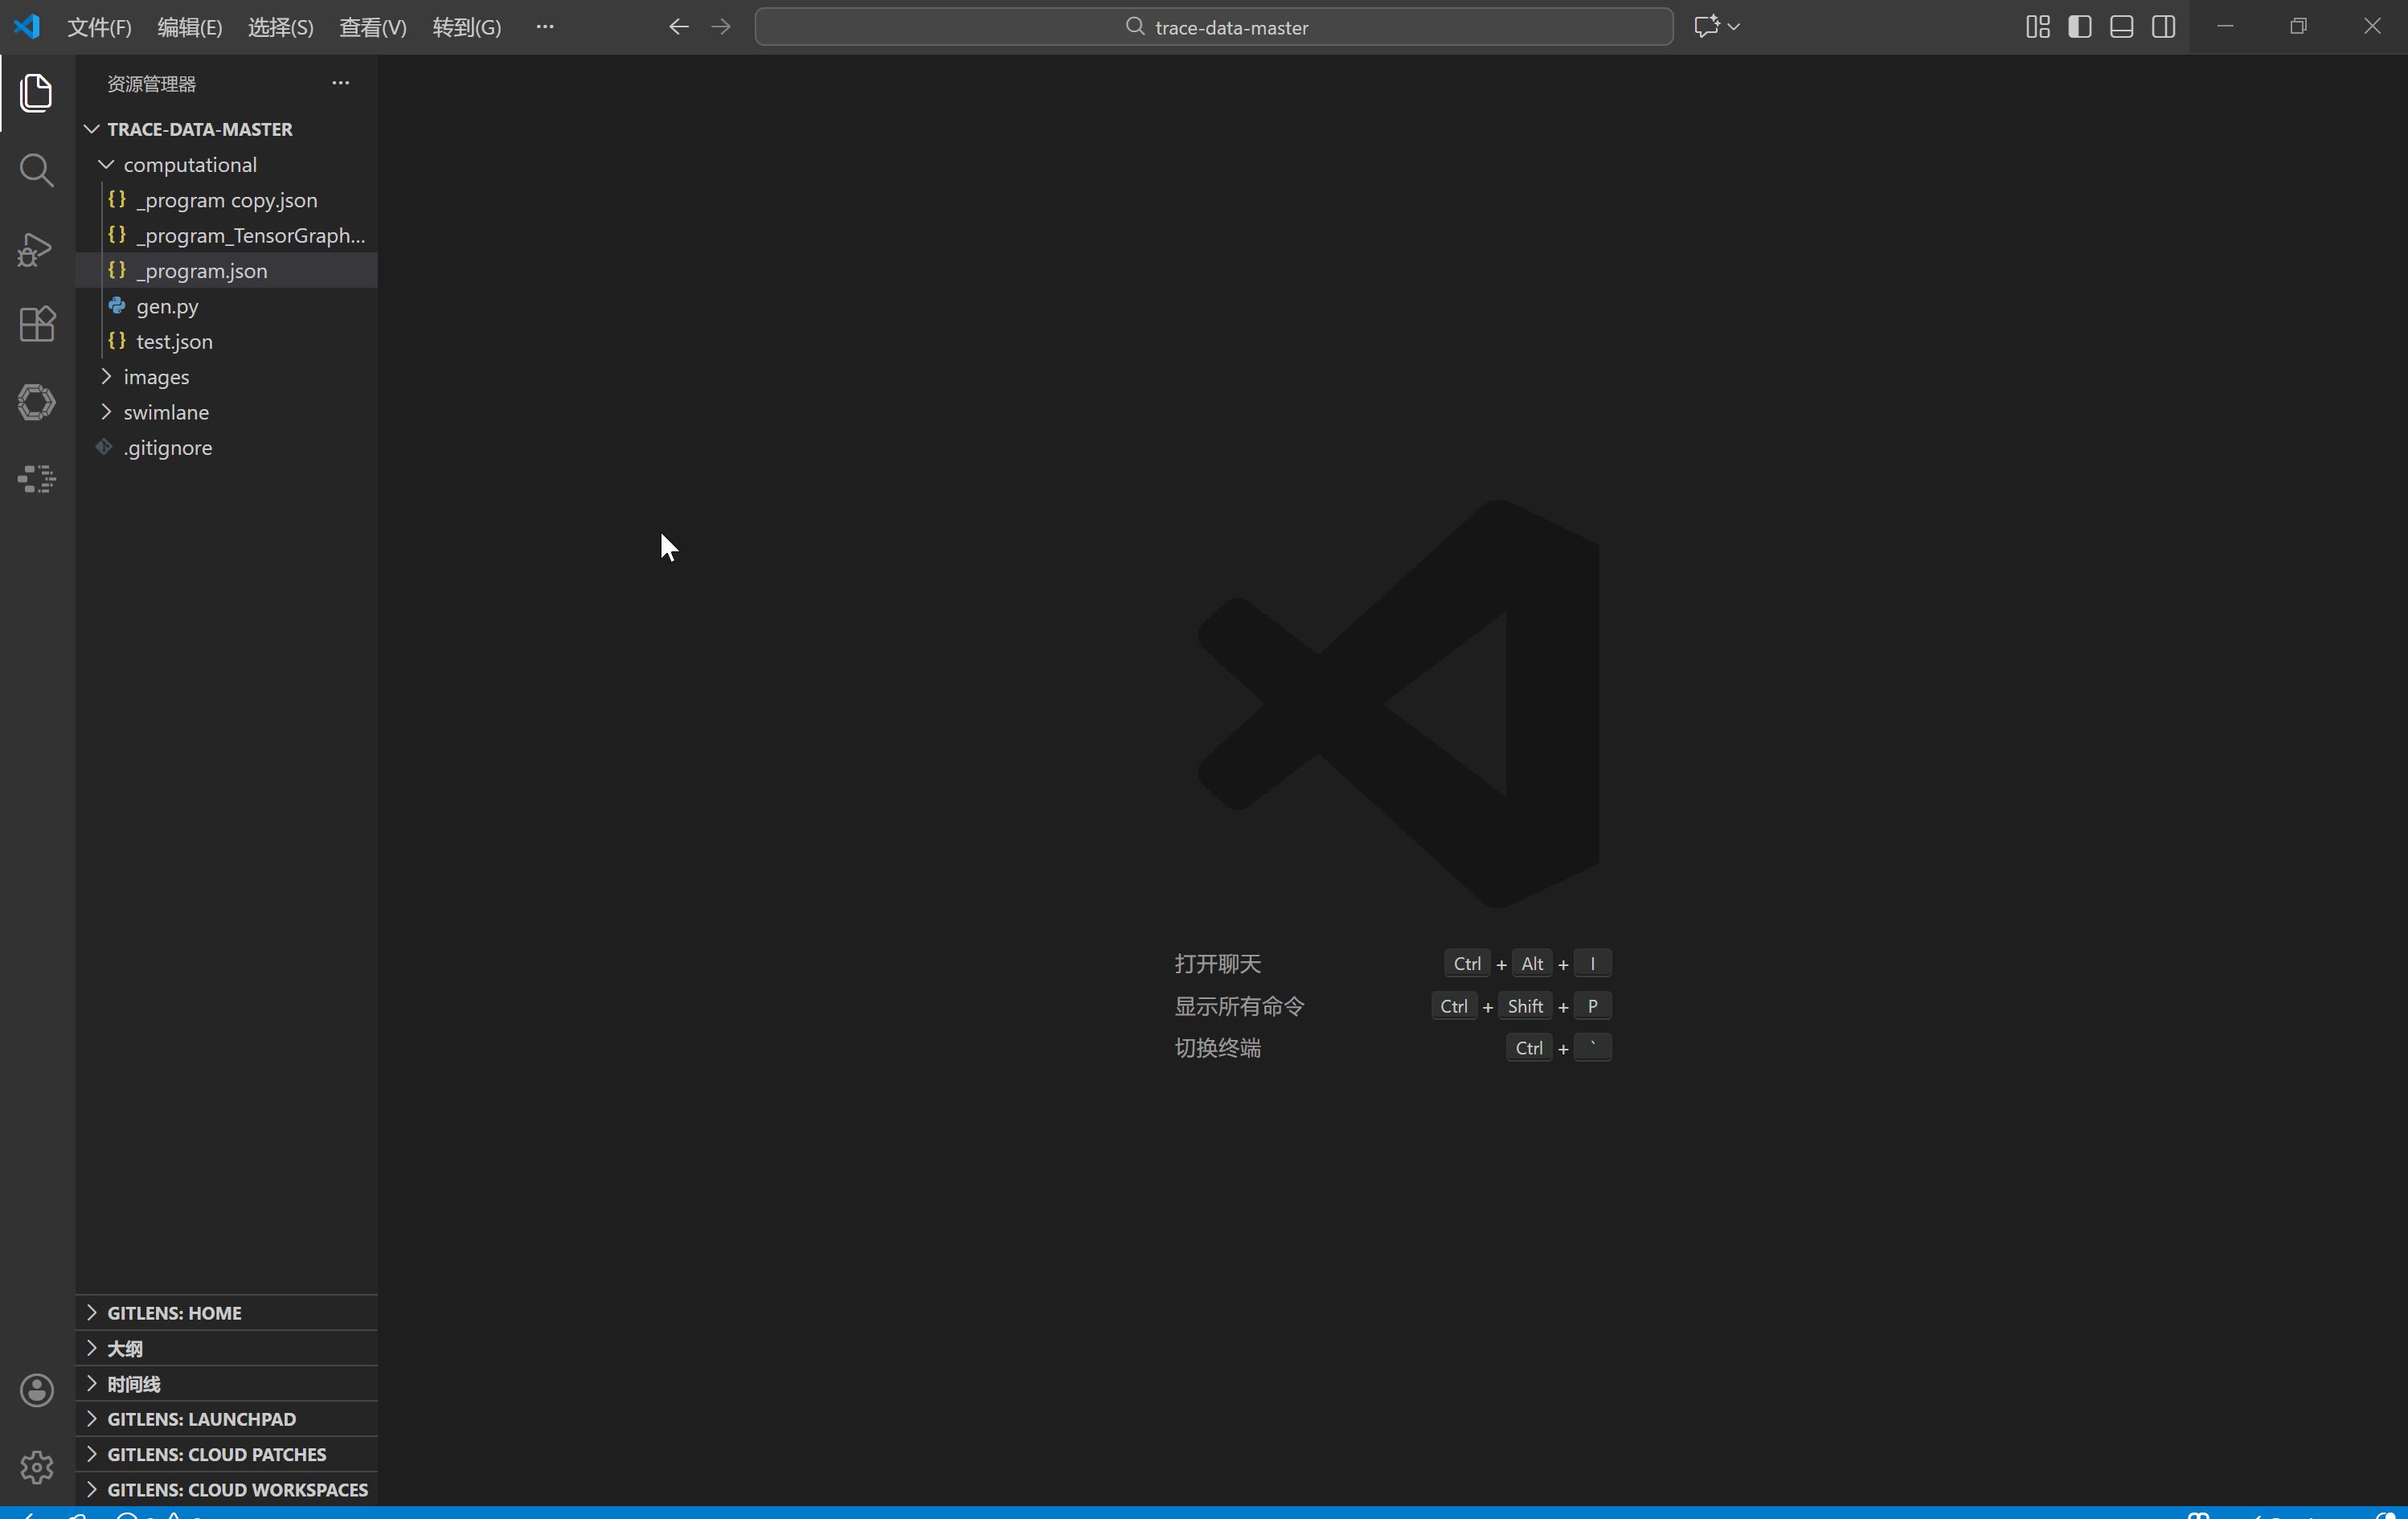Image resolution: width=2408 pixels, height=1519 pixels.
Task: Open the 查看(V) menu
Action: (372, 27)
